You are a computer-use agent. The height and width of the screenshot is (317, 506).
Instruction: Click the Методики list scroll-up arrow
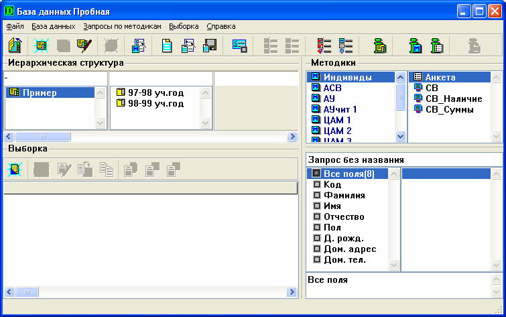pyautogui.click(x=400, y=78)
